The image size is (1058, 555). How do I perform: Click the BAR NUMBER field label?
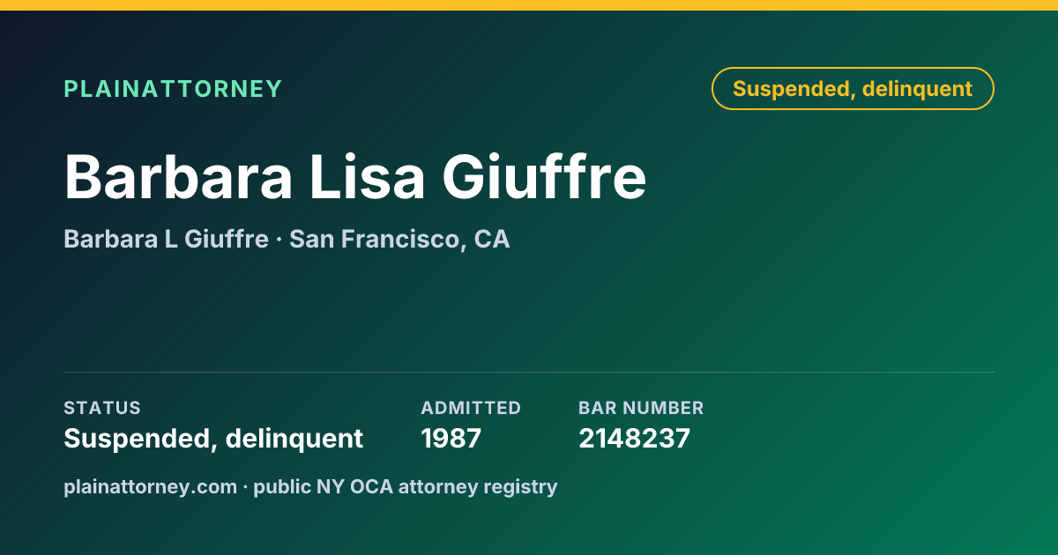pos(641,408)
